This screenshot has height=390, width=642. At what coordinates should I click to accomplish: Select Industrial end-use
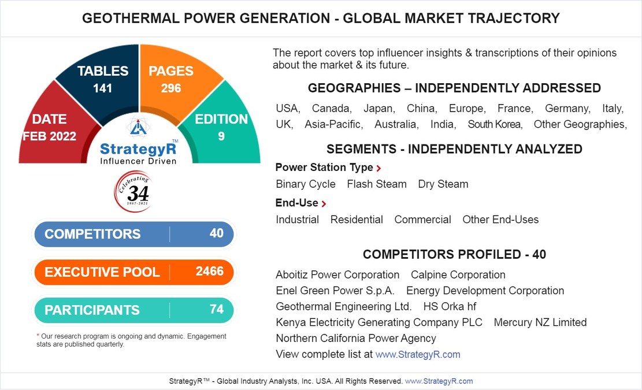(x=297, y=220)
